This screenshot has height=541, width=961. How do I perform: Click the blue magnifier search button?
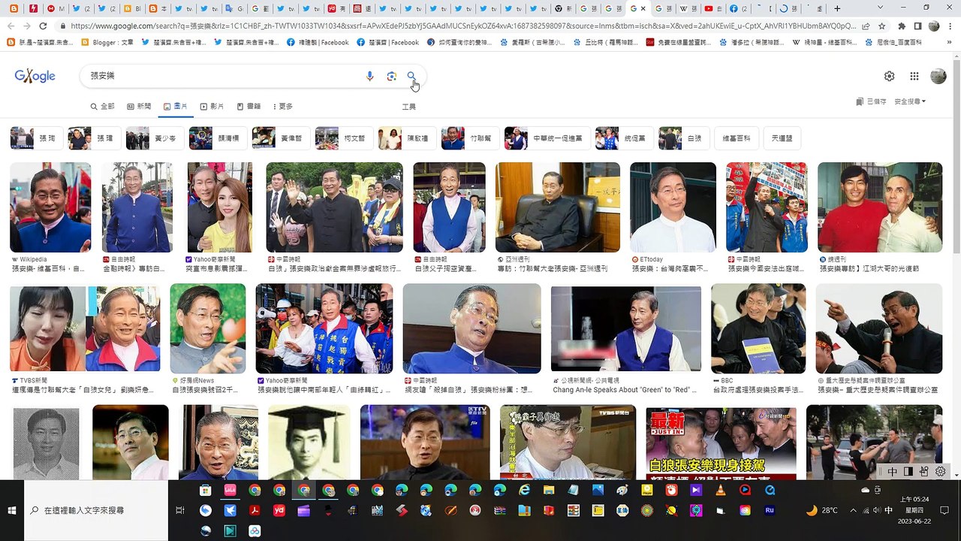coord(411,76)
